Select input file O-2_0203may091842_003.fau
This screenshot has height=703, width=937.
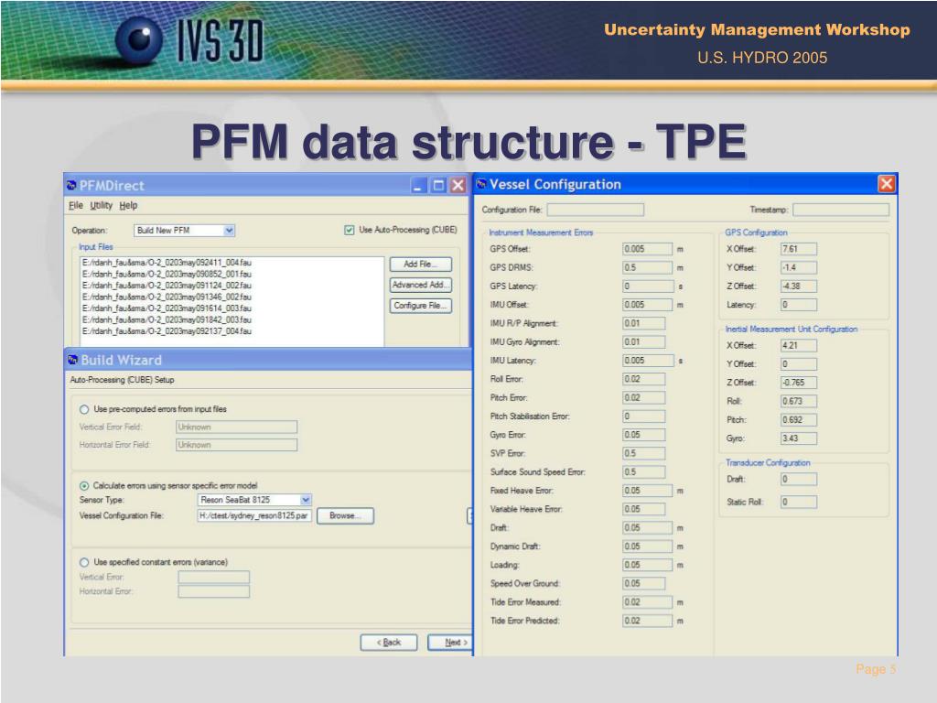167,319
